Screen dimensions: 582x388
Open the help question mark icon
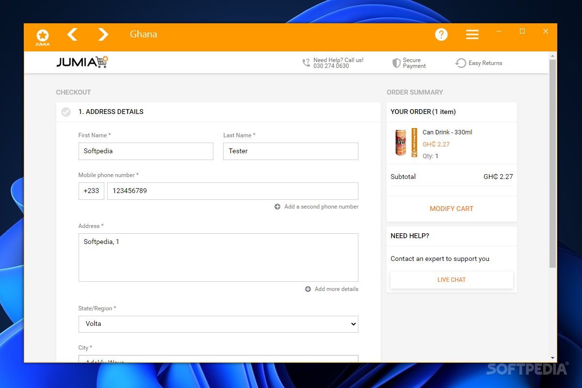coord(441,34)
